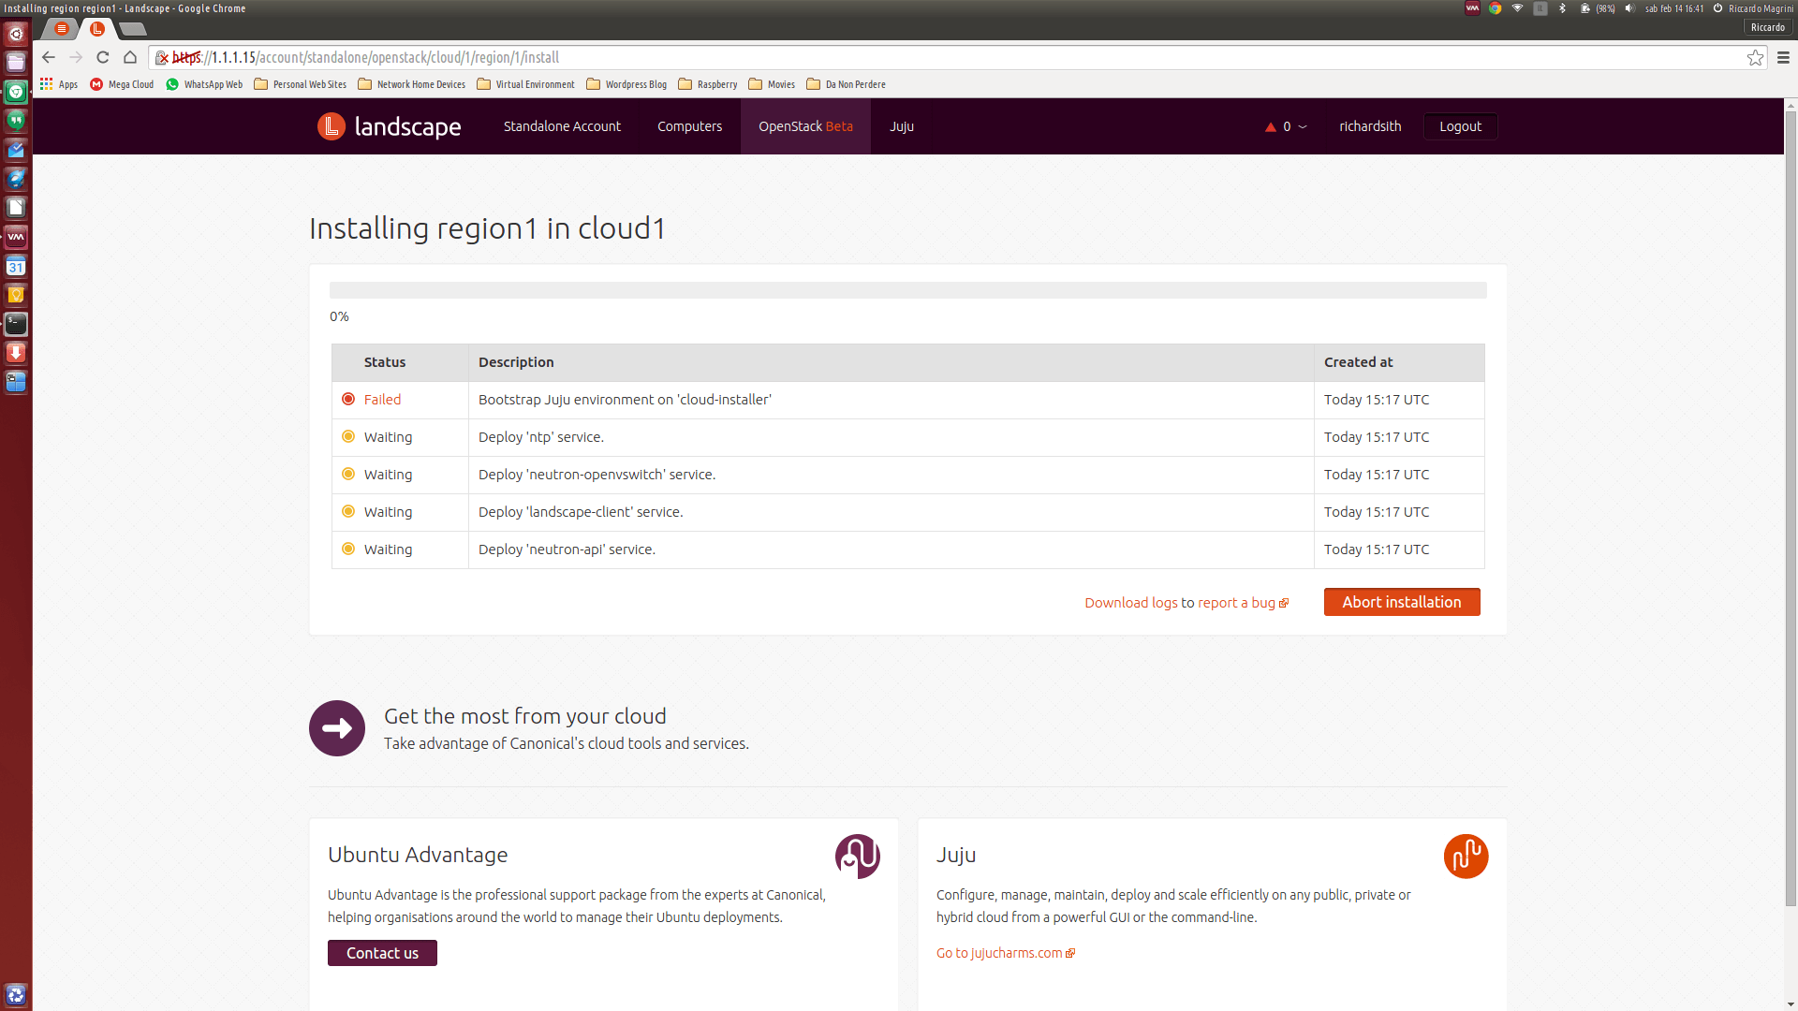Open the Movies bookmark folder
Viewport: 1798px width, 1011px height.
click(x=772, y=84)
